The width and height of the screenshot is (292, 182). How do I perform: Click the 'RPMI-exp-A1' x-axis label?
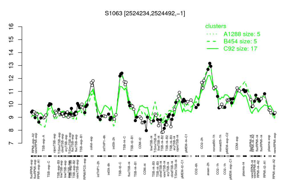click(x=38, y=169)
